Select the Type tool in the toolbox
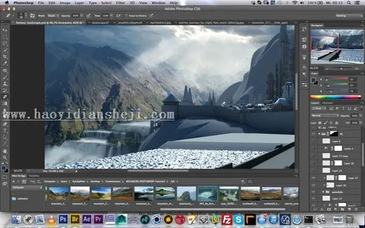Viewport: 365px width, 228px height. pyautogui.click(x=5, y=131)
